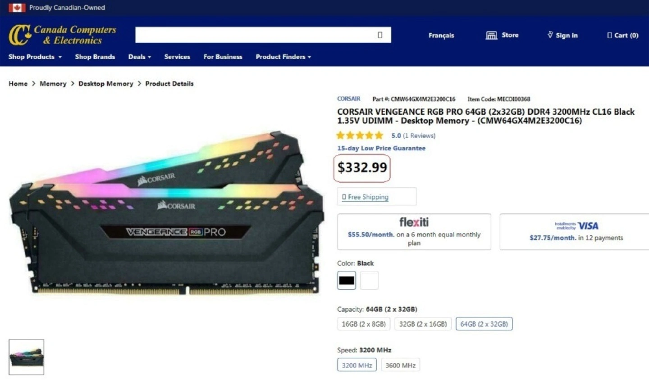Screen dimensions: 649x383
Task: Open the Cart (0) icon
Action: point(610,35)
